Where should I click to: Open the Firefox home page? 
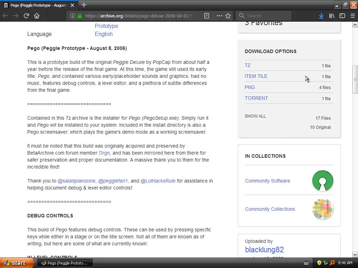[x=37, y=16]
